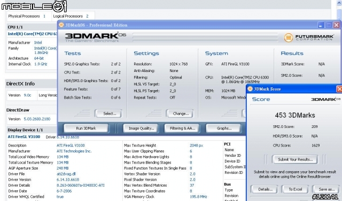Open Image Quality options
Image resolution: width=342 pixels, height=201 pixels.
point(141,128)
